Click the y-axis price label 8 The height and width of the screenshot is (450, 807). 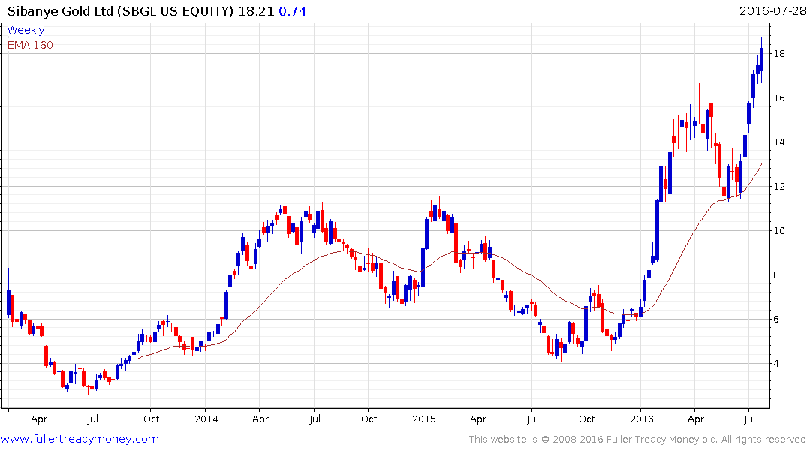pyautogui.click(x=776, y=274)
